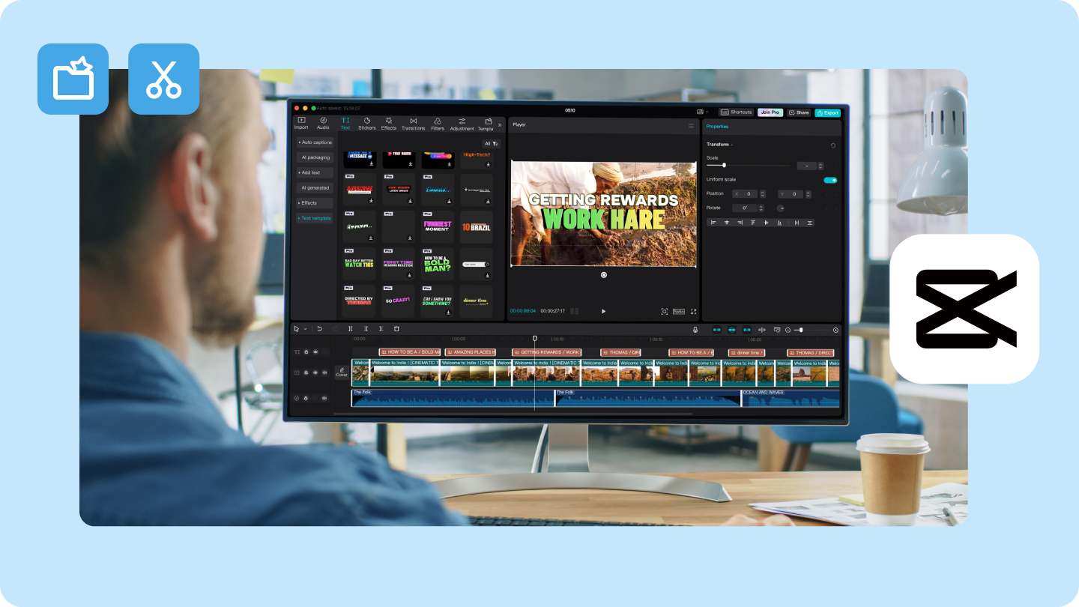Switch to the Effects tab

pos(389,122)
